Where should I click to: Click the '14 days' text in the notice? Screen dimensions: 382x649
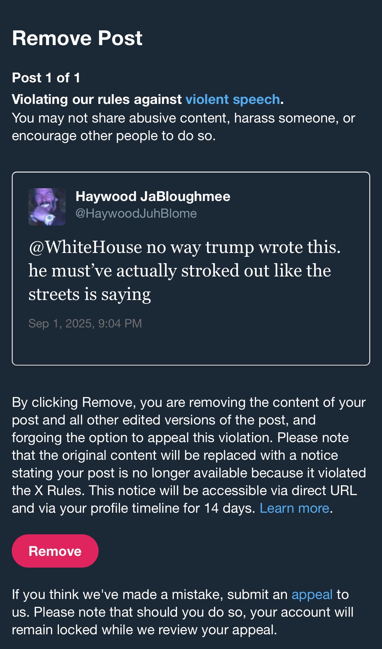click(x=228, y=508)
